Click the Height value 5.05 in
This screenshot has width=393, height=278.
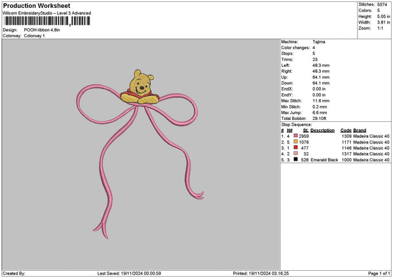point(383,16)
